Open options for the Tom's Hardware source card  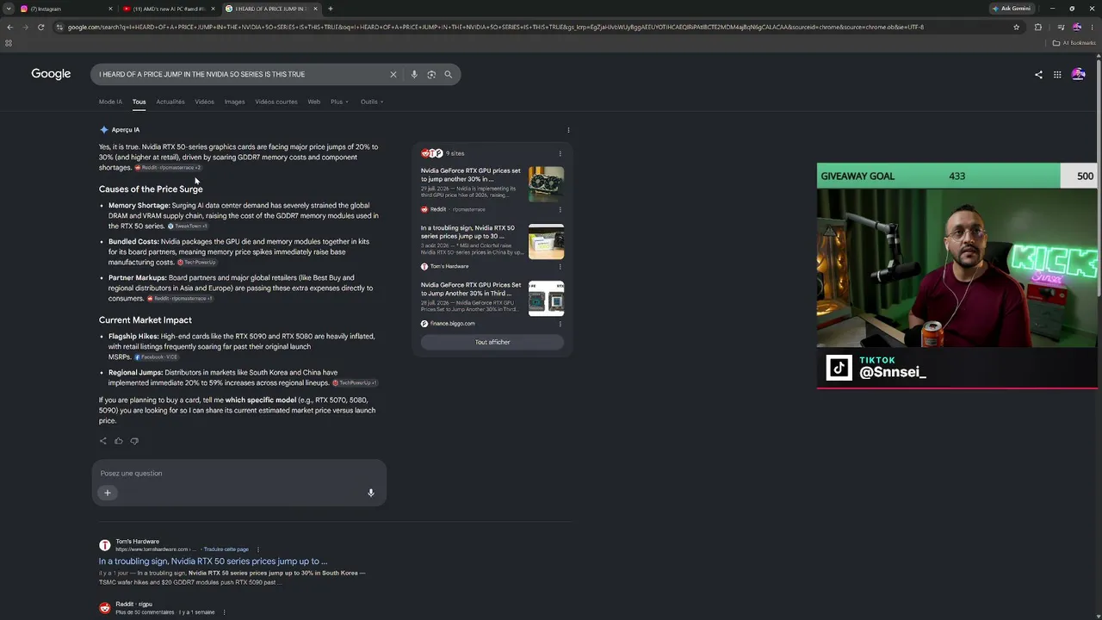[560, 266]
